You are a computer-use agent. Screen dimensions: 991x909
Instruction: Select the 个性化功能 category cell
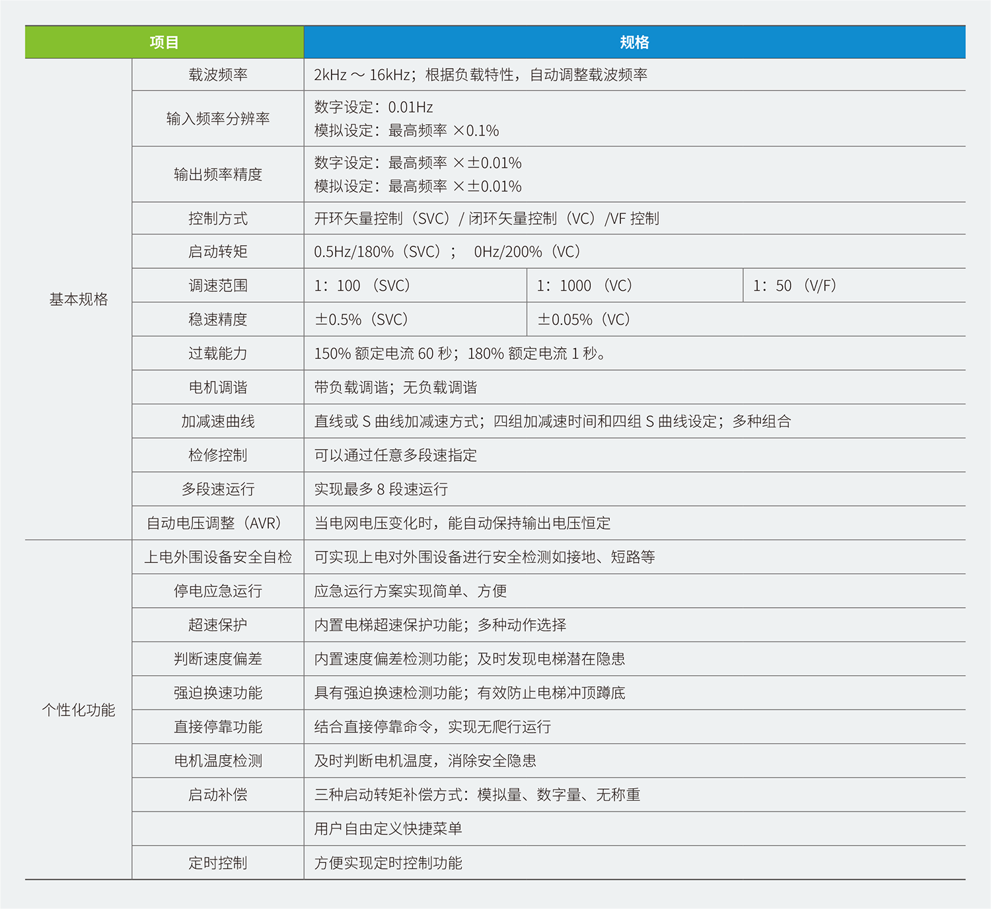pos(79,710)
